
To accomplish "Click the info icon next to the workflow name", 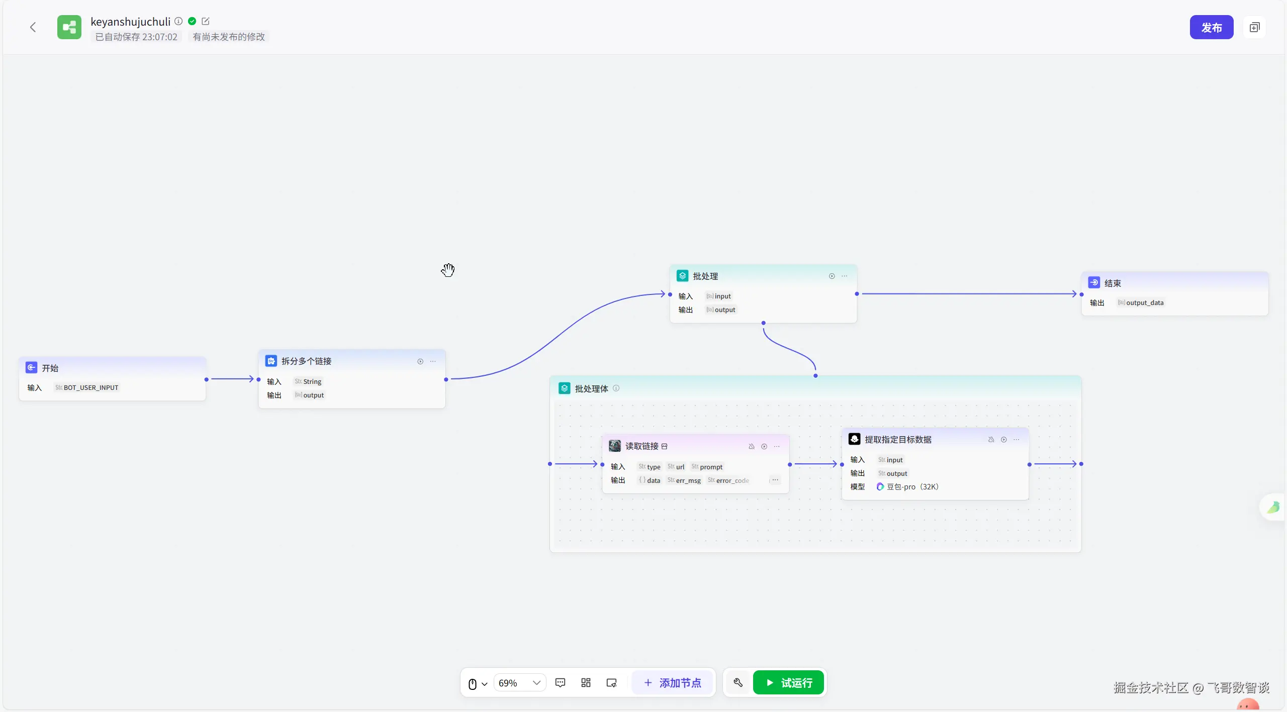I will click(x=178, y=21).
